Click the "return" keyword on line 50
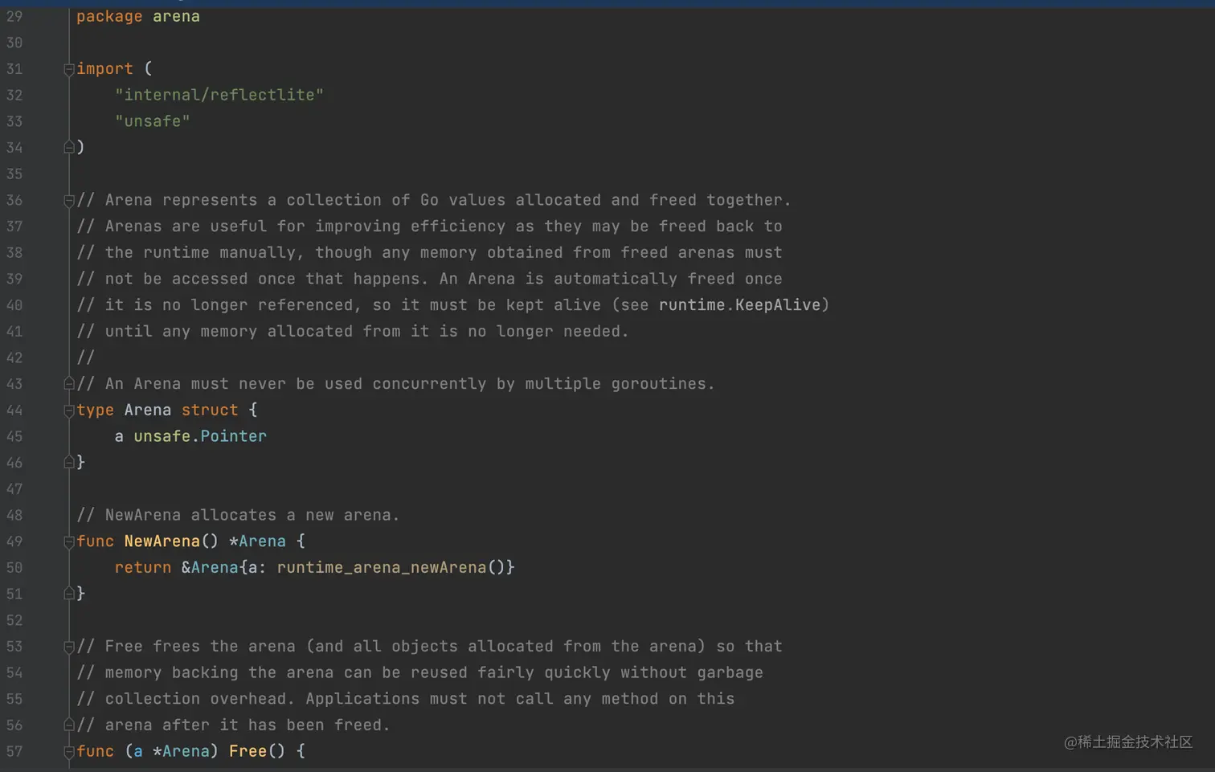1215x772 pixels. (x=142, y=568)
